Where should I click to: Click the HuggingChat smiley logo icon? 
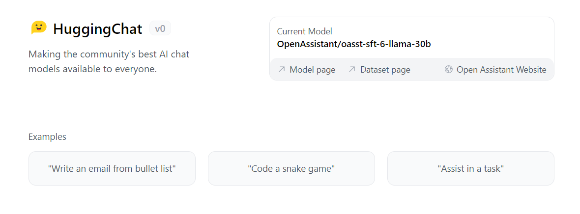point(39,28)
